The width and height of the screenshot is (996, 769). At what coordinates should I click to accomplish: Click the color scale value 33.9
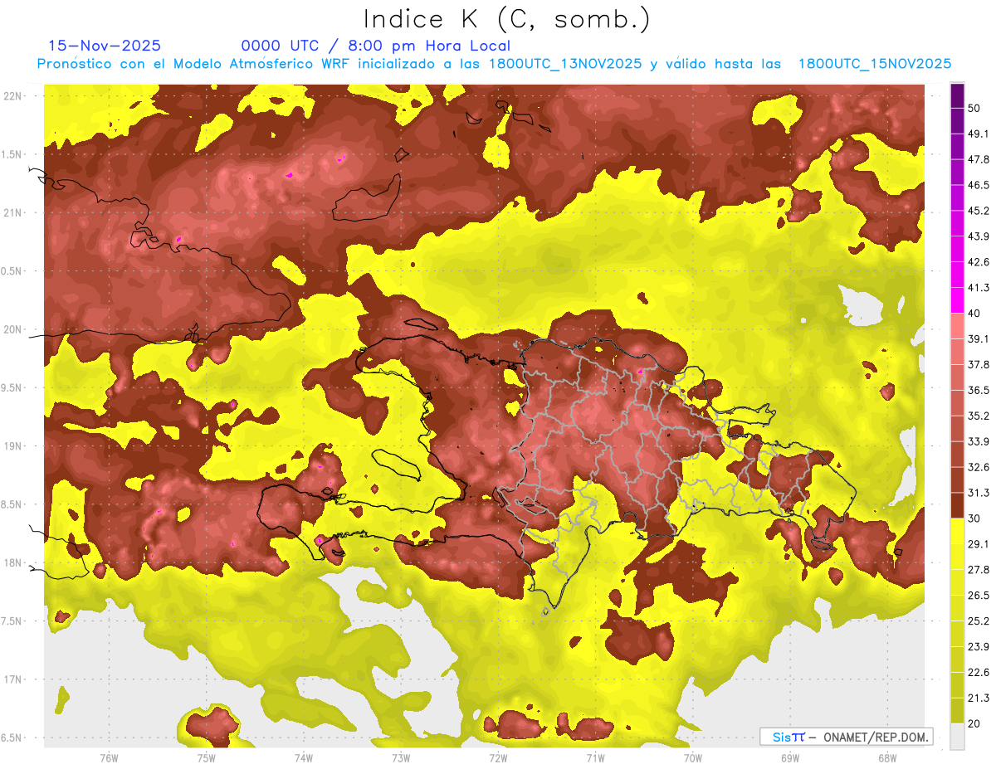click(x=978, y=441)
